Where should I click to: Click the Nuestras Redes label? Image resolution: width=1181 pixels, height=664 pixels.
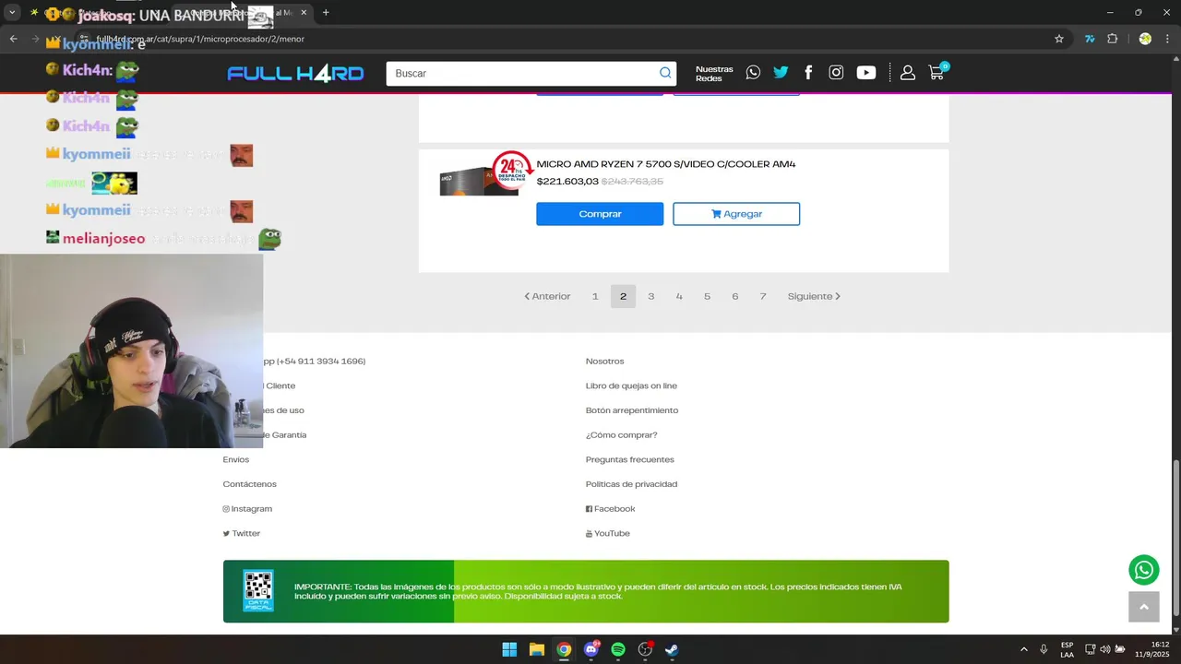(714, 74)
